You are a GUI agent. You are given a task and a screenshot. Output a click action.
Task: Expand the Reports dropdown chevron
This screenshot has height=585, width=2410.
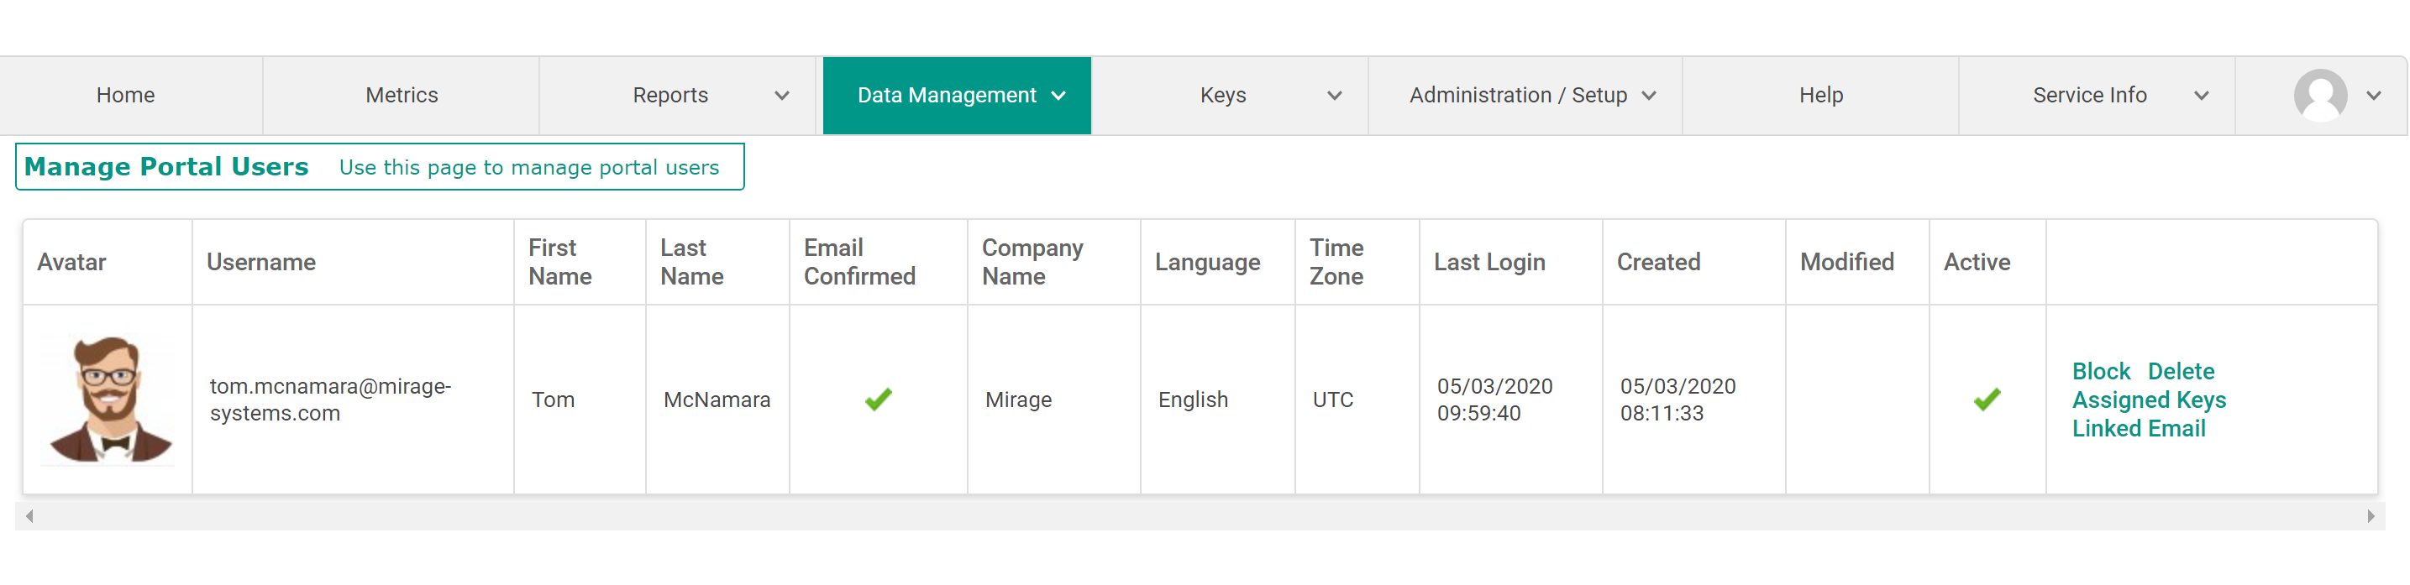tap(781, 96)
